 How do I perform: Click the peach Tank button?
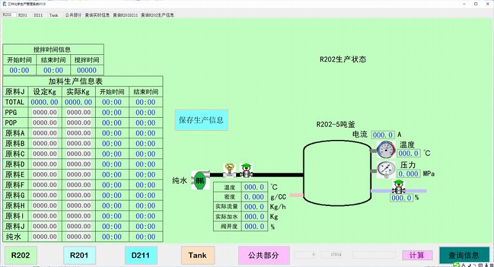tap(198, 255)
